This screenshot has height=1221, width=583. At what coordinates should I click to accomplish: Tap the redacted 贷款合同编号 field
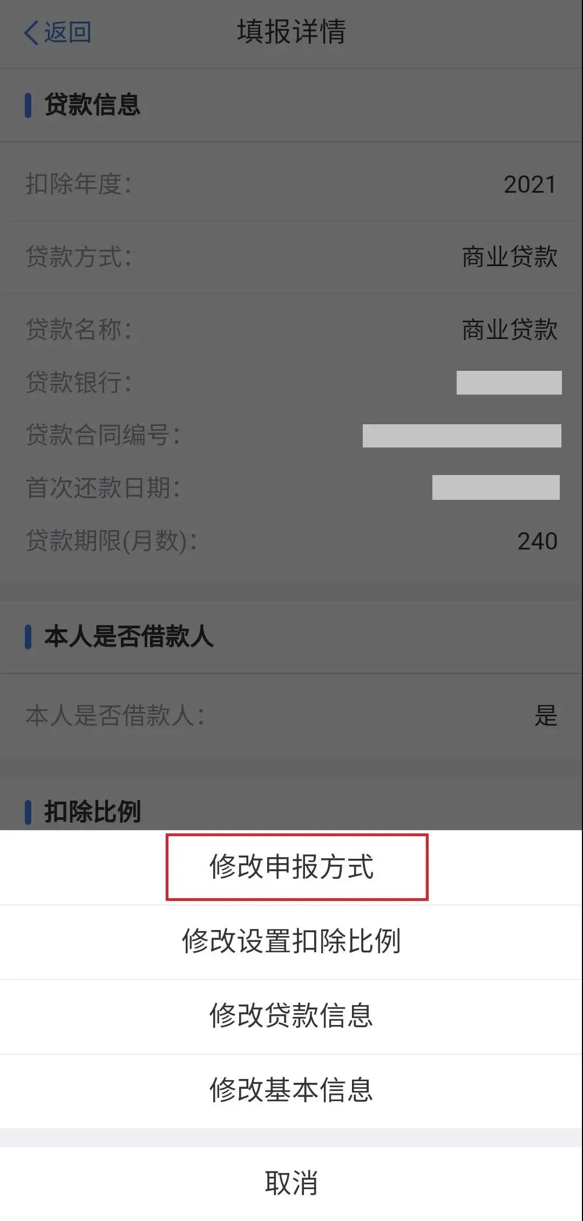coord(462,436)
